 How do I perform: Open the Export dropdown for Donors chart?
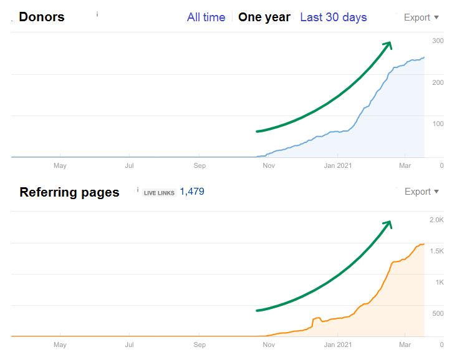coord(421,17)
